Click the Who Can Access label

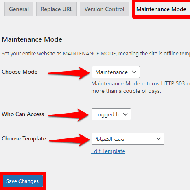(23, 114)
